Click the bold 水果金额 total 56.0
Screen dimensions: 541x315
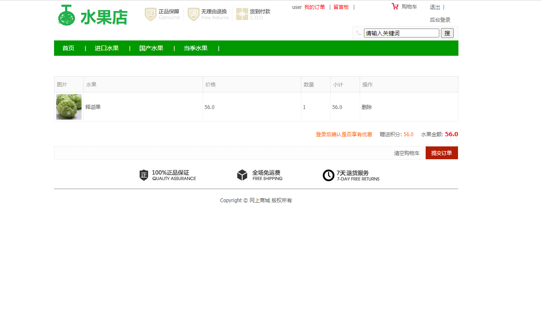(x=452, y=134)
